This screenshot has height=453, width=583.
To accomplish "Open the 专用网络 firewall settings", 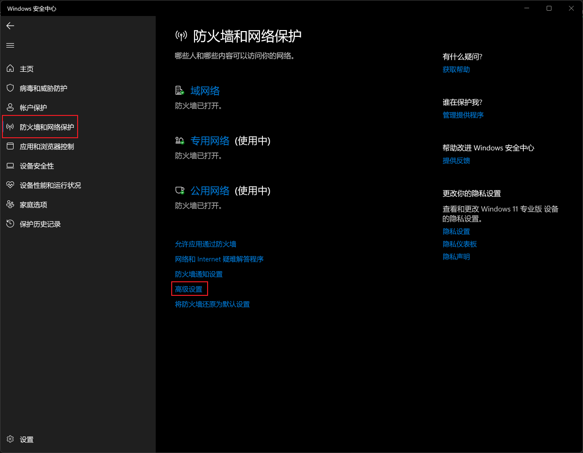I will (210, 141).
